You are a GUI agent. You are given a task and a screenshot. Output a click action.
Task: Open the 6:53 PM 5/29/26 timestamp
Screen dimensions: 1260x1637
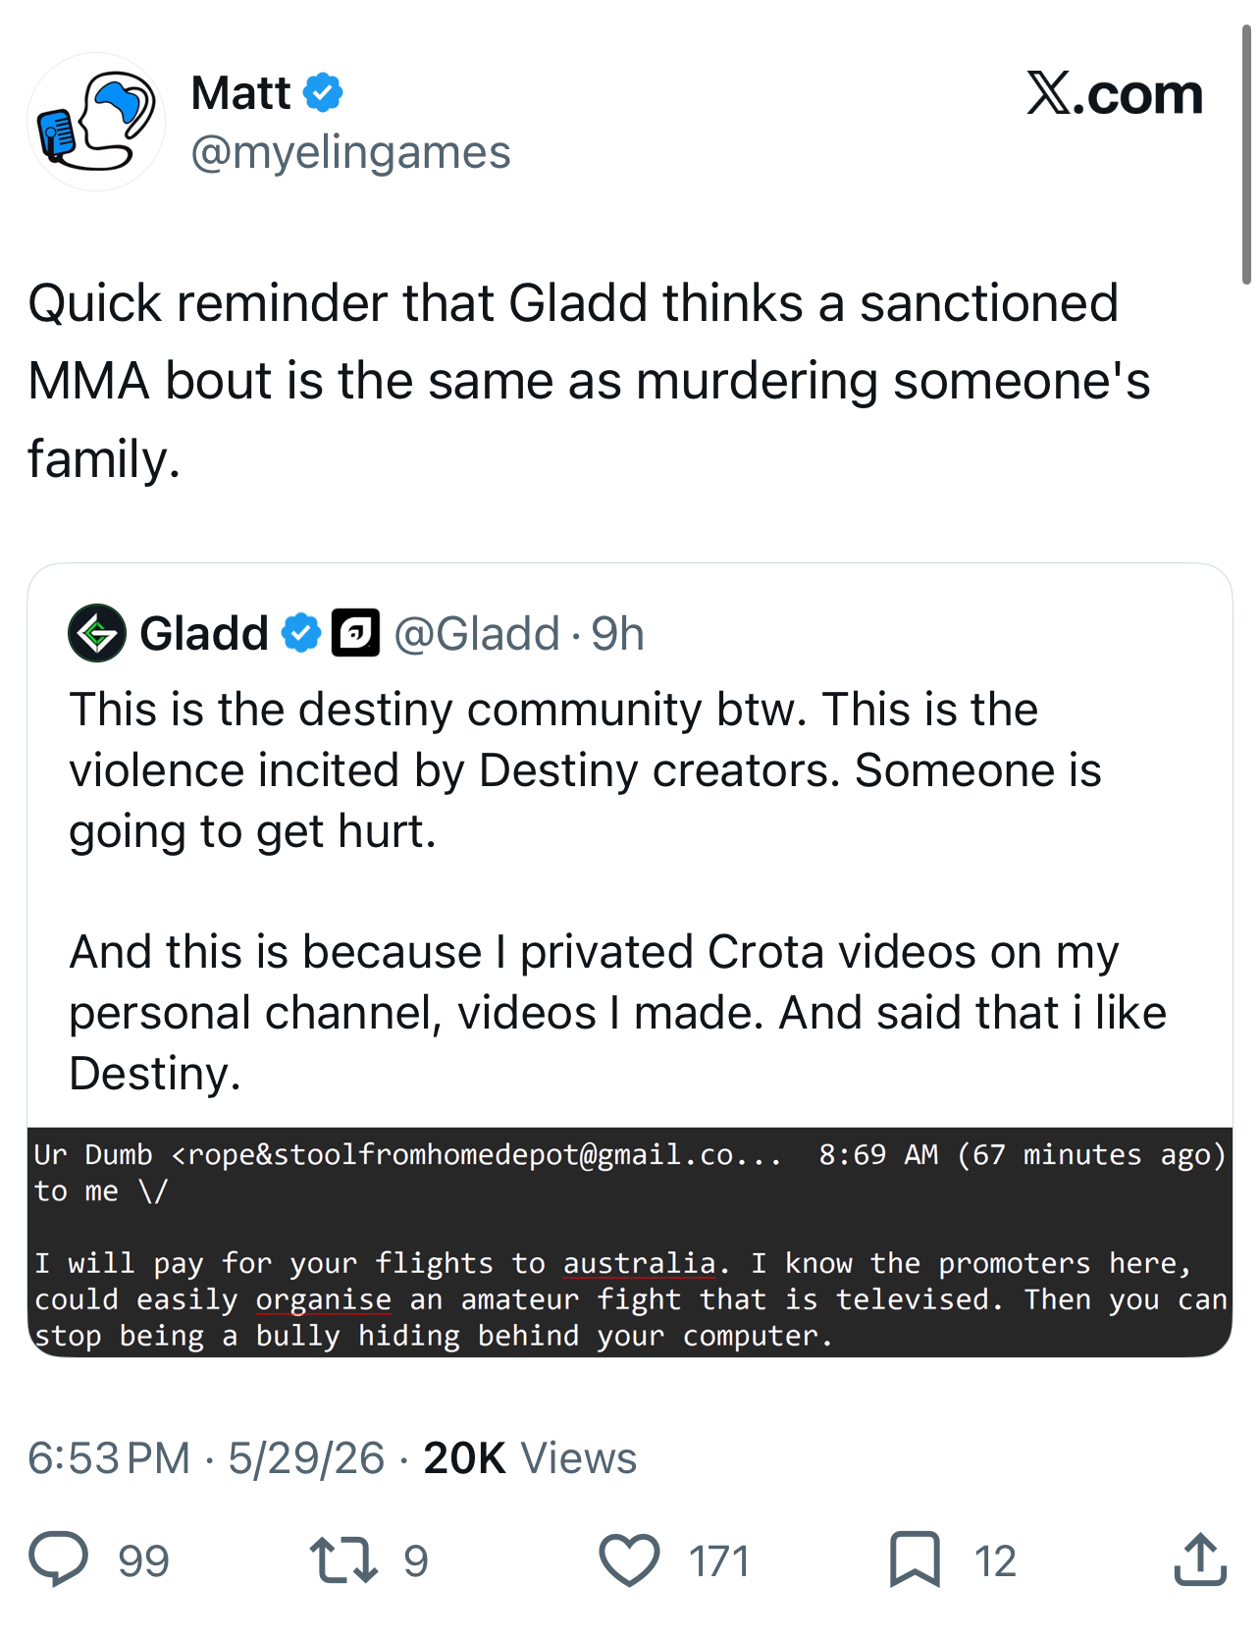[x=206, y=1457]
